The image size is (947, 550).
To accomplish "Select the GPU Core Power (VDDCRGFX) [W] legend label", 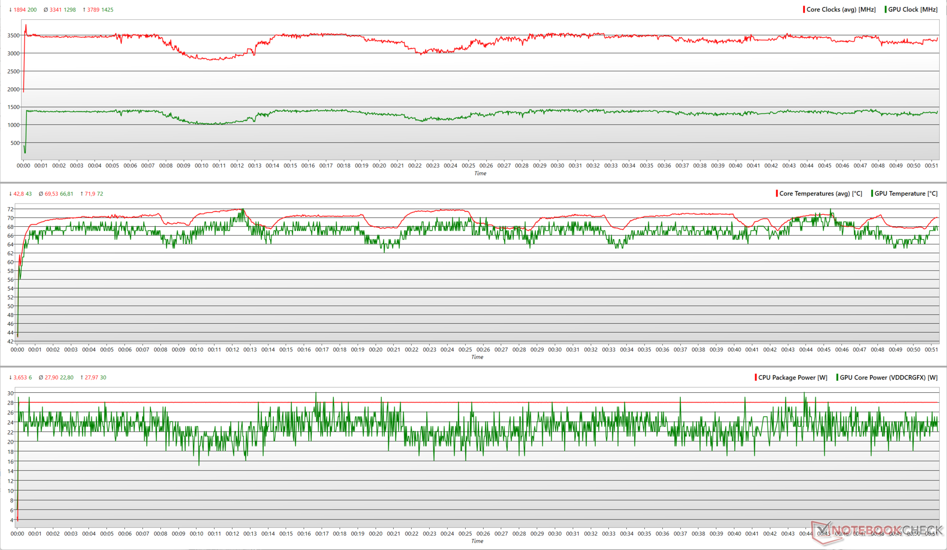I will (x=889, y=378).
